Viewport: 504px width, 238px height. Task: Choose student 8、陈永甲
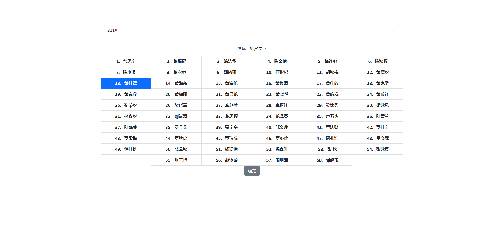pos(176,72)
